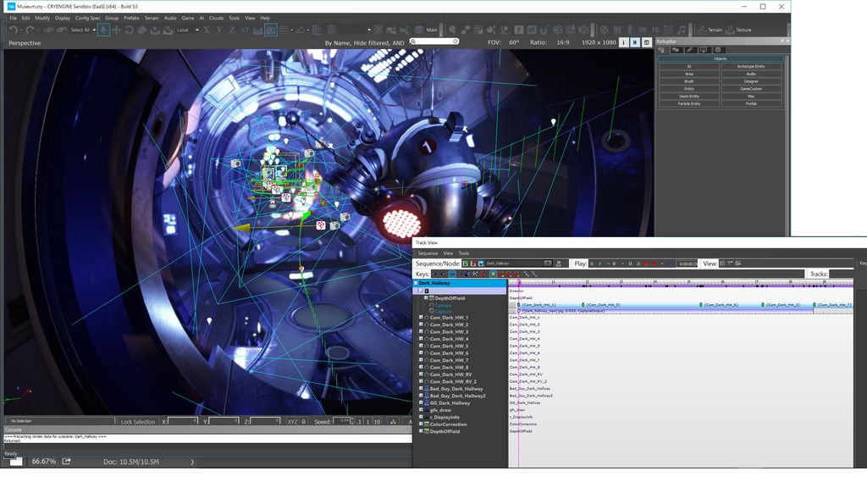Click the Undo arrow in toolbar

[x=13, y=30]
